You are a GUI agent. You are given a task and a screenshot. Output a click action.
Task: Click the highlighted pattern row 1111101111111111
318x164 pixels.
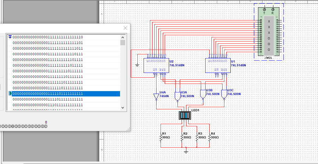click(66, 94)
